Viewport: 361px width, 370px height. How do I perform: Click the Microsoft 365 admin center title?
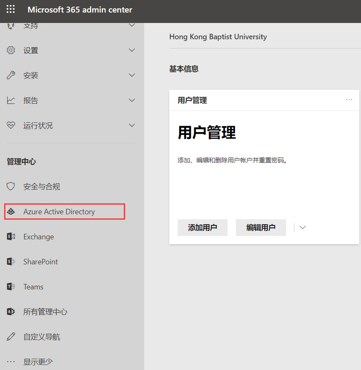(80, 10)
